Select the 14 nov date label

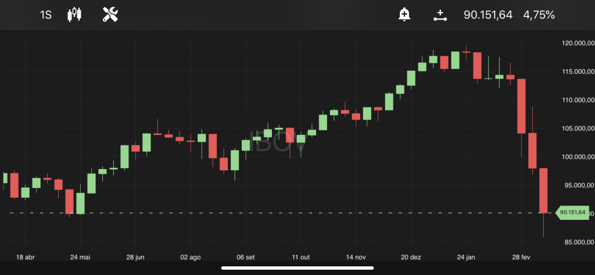[356, 257]
